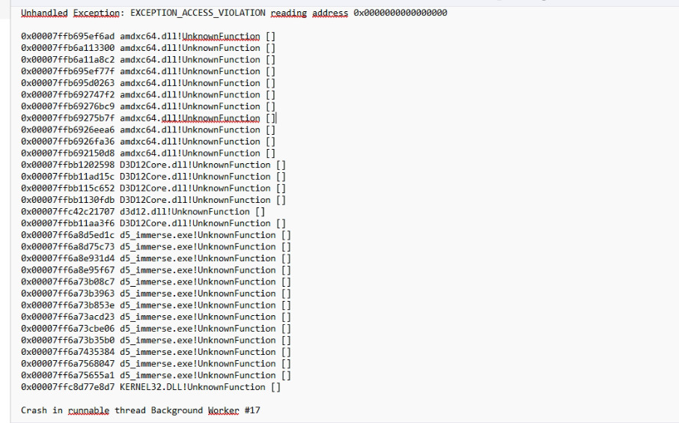Click the underlined word "runnable"

(88, 410)
